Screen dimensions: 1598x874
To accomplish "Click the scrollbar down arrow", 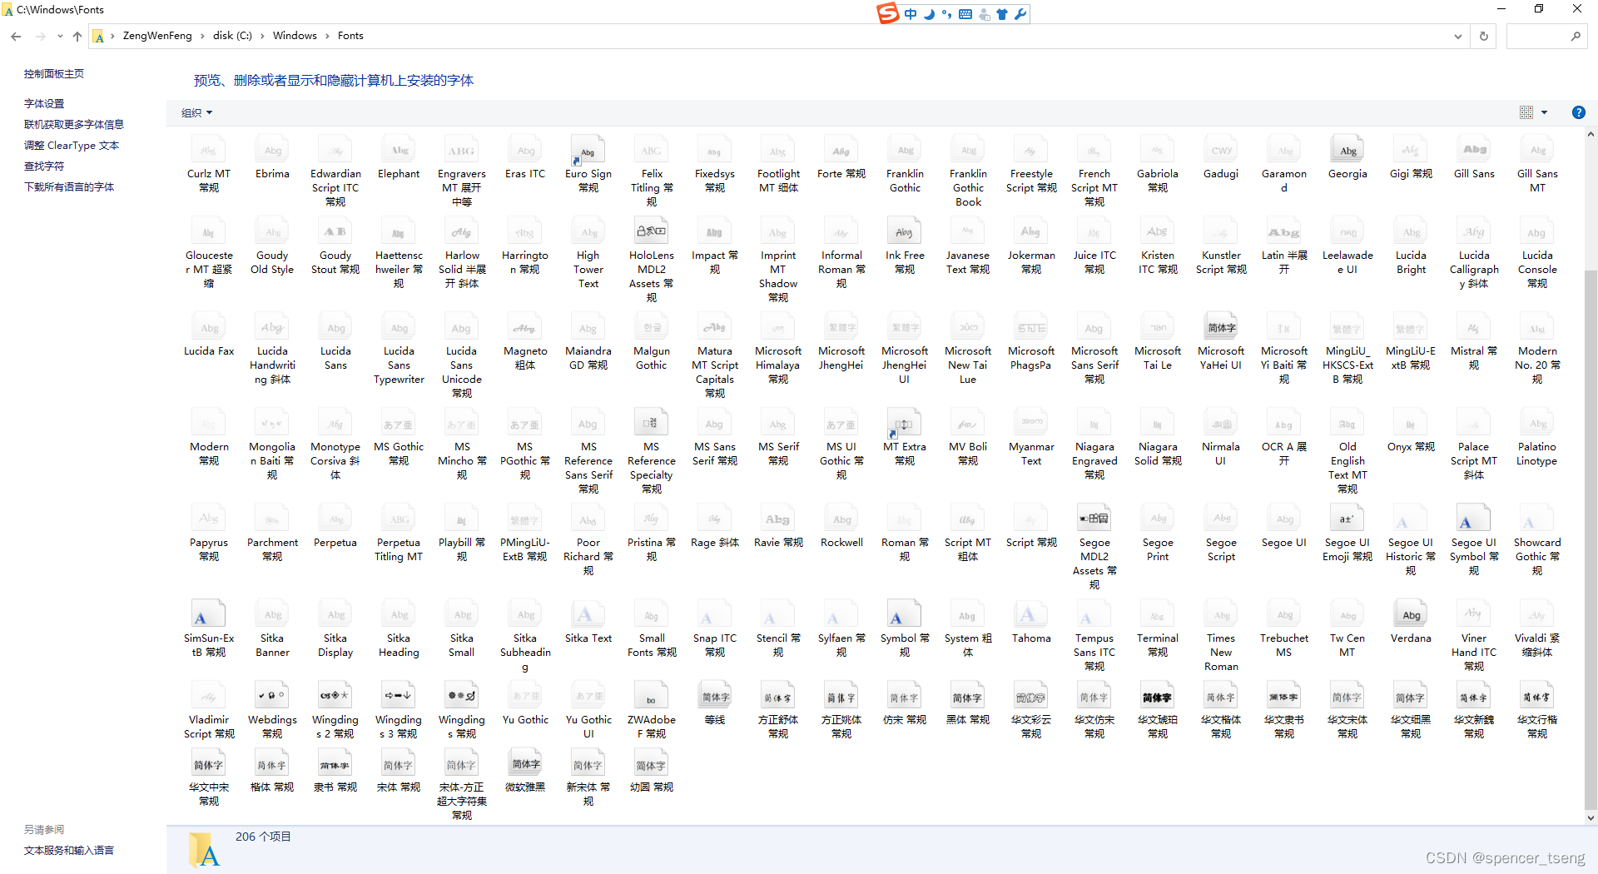I will (x=1591, y=818).
